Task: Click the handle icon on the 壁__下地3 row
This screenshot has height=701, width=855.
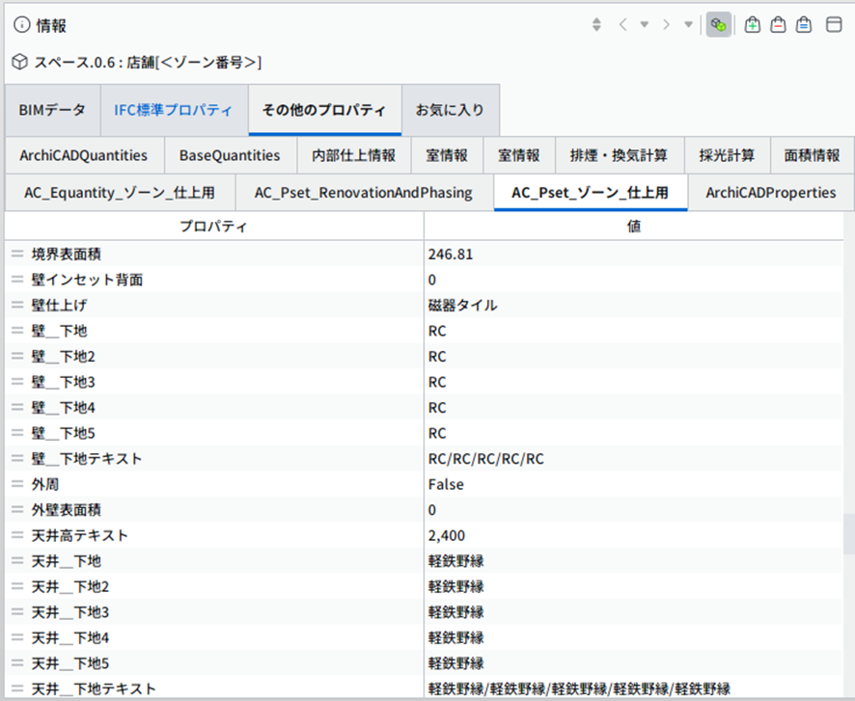Action: coord(17,382)
